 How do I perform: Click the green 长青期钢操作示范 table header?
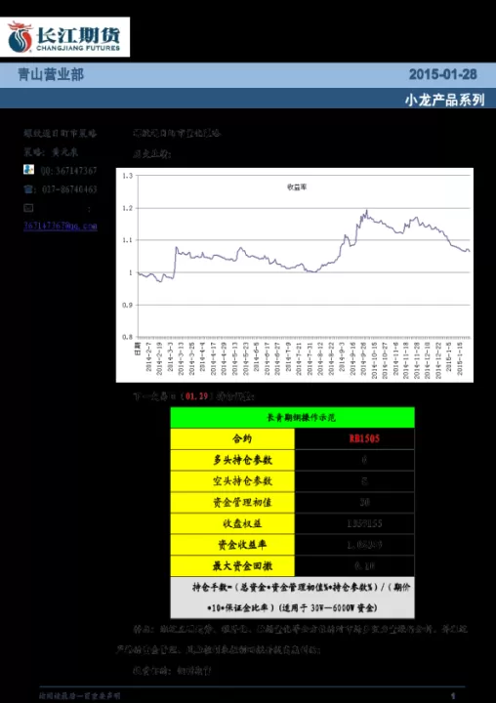click(x=292, y=418)
